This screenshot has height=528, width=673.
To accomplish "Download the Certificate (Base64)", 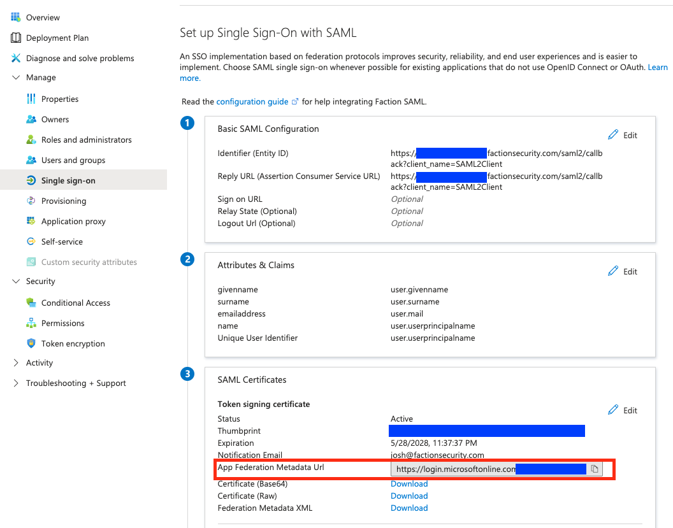I will coord(409,484).
